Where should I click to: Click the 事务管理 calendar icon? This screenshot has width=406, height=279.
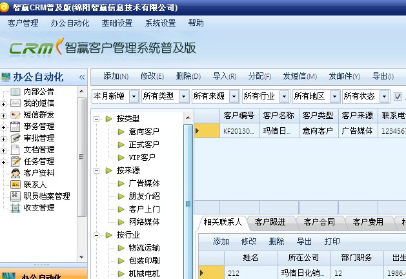[15, 127]
